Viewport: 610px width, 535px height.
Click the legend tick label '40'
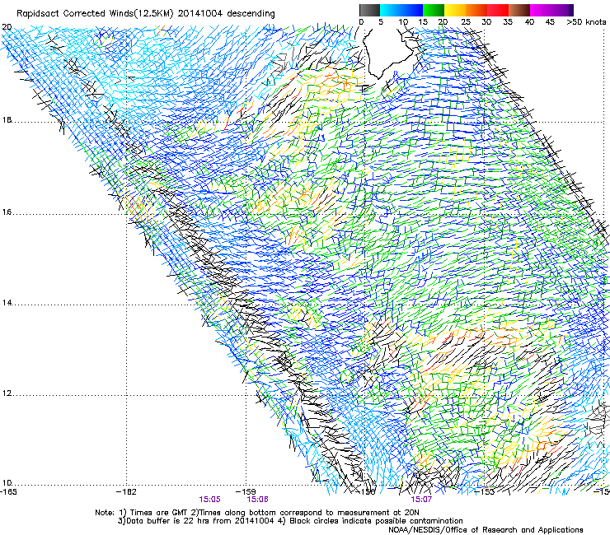pos(529,22)
